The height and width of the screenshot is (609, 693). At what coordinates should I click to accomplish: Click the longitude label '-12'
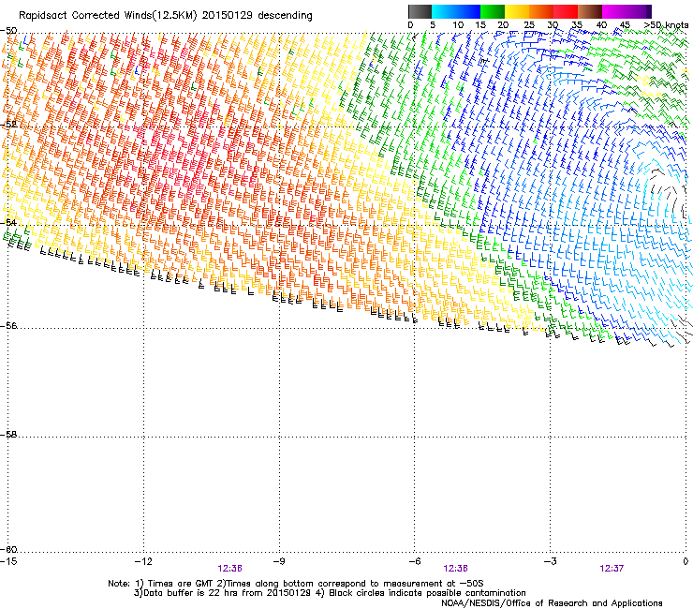pyautogui.click(x=143, y=561)
